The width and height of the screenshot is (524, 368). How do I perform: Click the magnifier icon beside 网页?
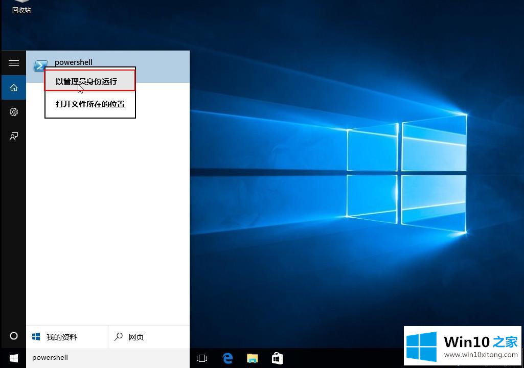pyautogui.click(x=119, y=337)
